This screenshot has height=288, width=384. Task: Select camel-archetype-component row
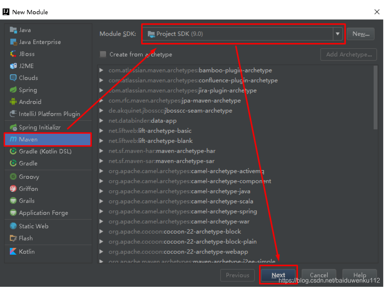point(236,181)
